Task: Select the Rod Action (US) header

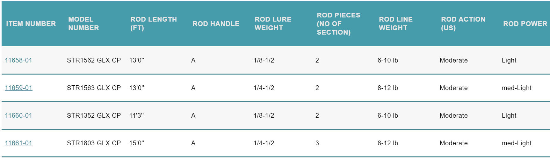Action: click(x=463, y=24)
